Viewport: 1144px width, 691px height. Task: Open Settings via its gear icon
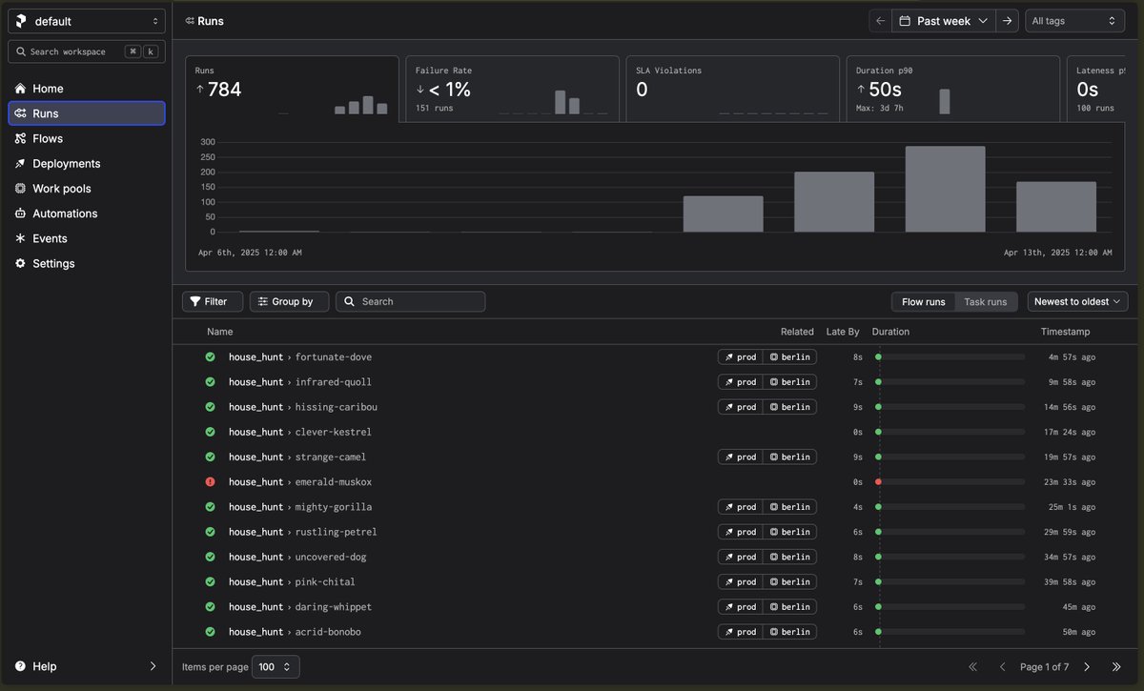(21, 263)
